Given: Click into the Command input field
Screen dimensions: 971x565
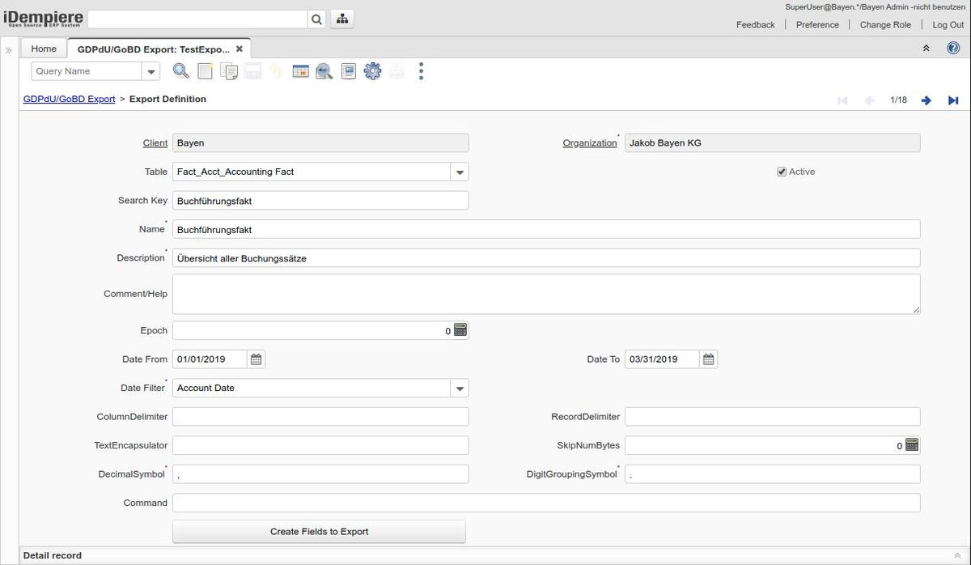Looking at the screenshot, I should pyautogui.click(x=546, y=503).
